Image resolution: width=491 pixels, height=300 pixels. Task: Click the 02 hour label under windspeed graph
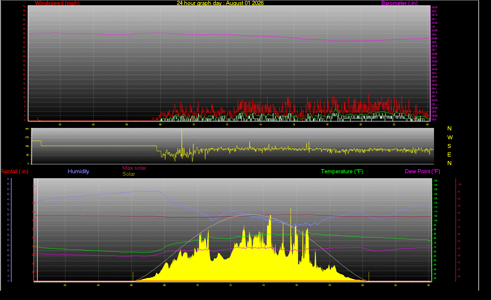point(60,124)
